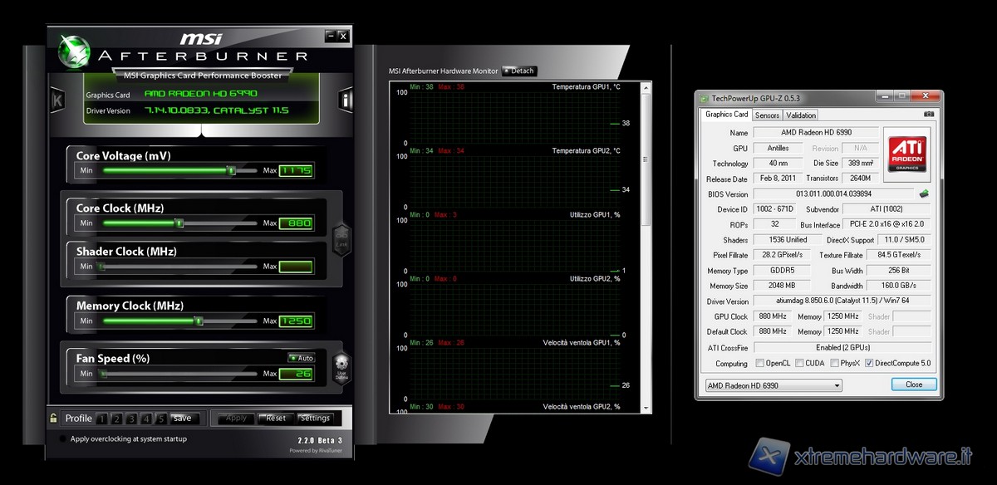Click the User Define fan gear icon
Screen dimensions: 997x485
tap(341, 366)
